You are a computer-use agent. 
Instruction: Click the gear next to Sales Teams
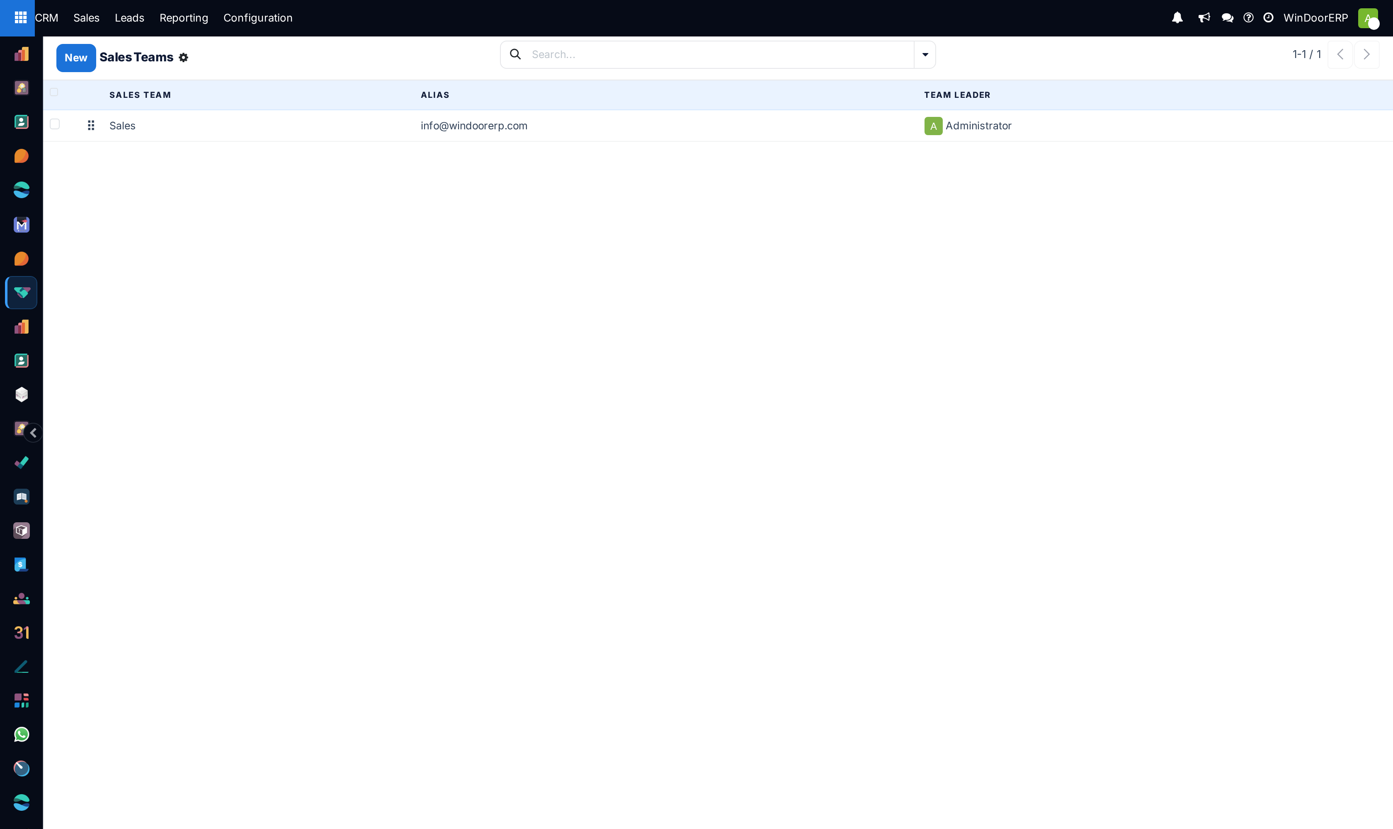(x=183, y=58)
